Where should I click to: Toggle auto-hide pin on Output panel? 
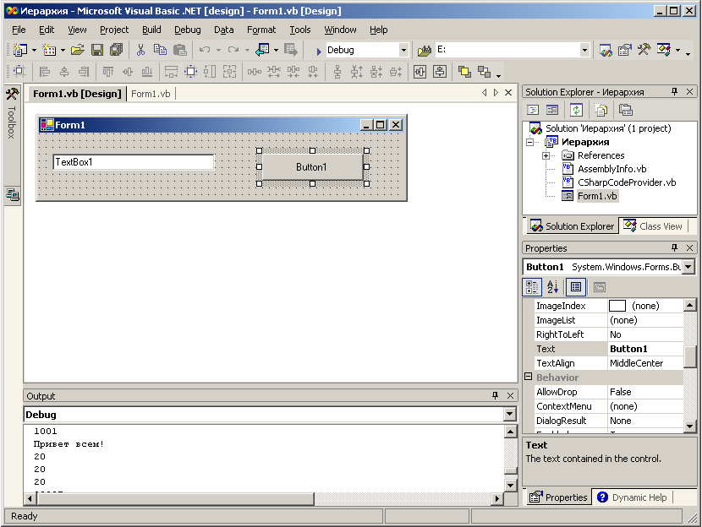pos(495,395)
